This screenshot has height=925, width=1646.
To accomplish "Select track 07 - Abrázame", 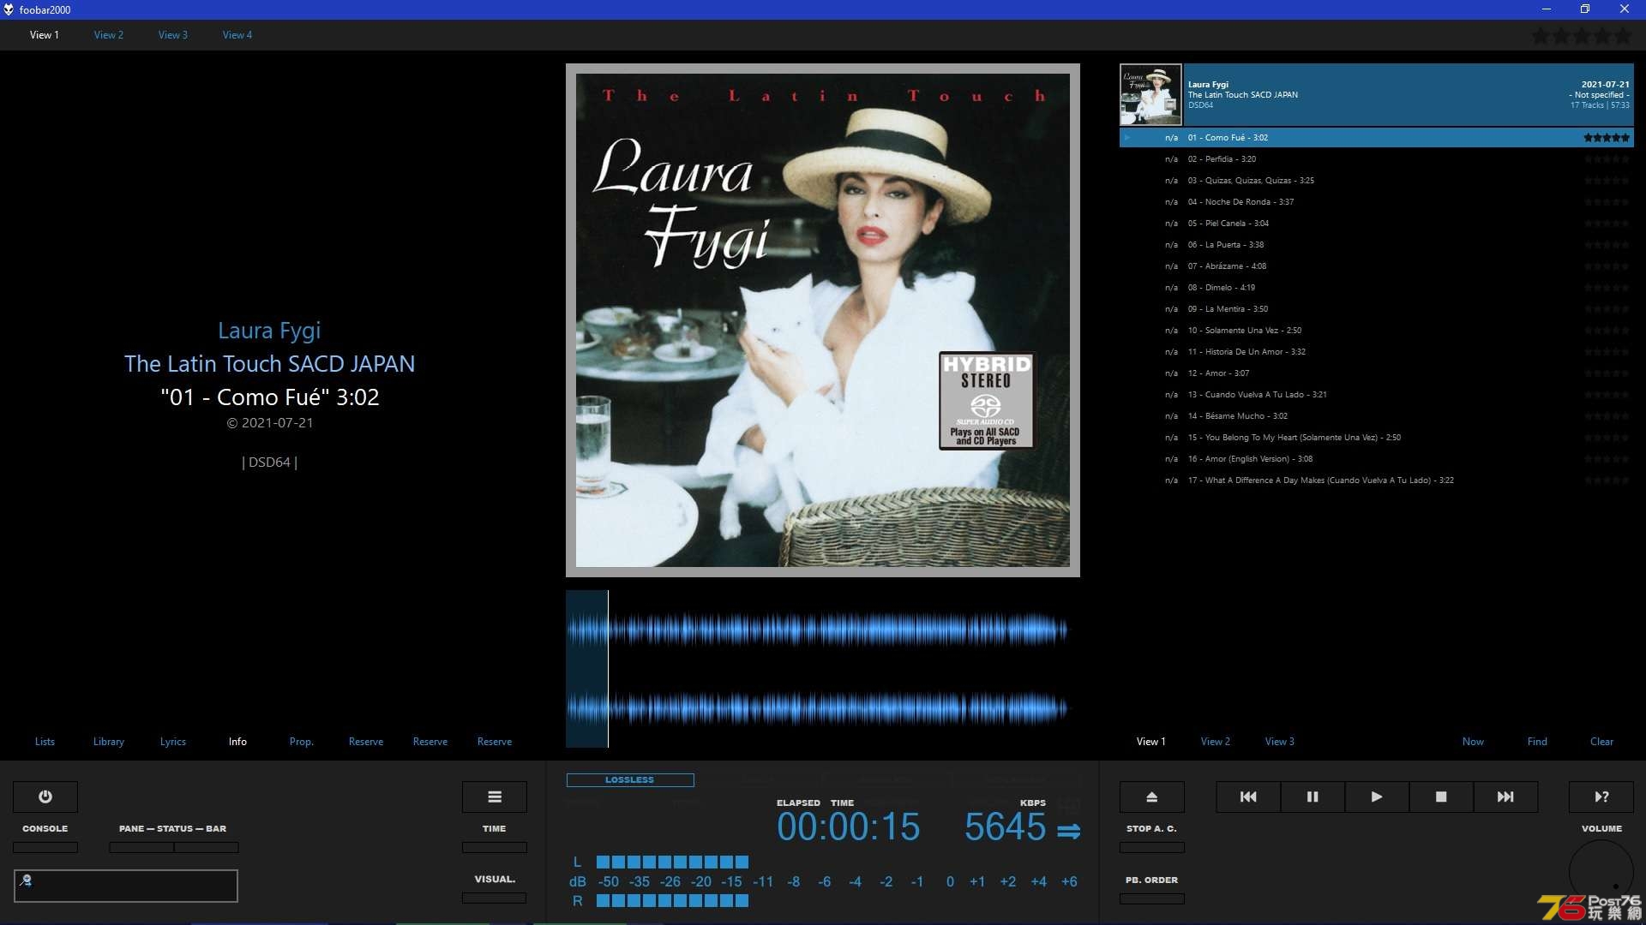I will click(x=1377, y=266).
